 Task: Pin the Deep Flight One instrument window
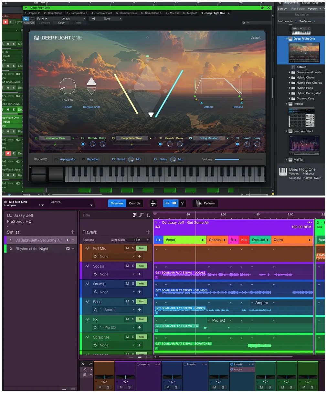pyautogui.click(x=262, y=8)
